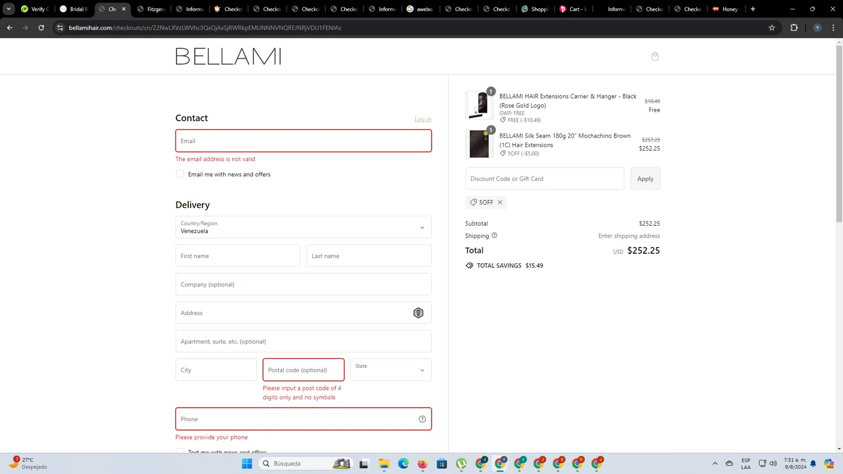Open the browser extensions puzzle icon
The height and width of the screenshot is (474, 843).
point(794,28)
